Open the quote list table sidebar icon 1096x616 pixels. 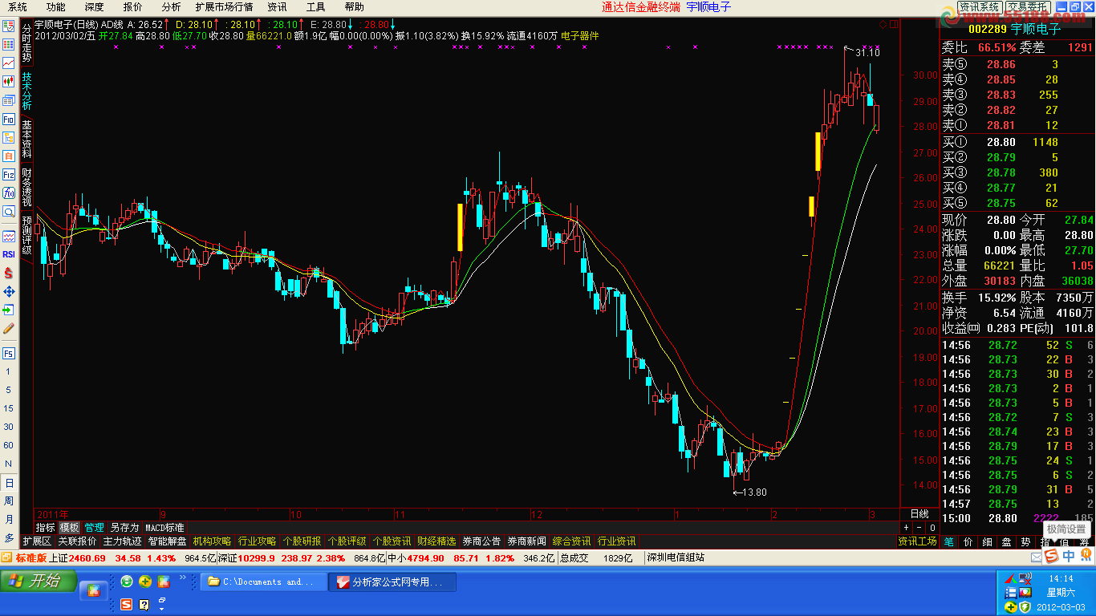pyautogui.click(x=9, y=45)
